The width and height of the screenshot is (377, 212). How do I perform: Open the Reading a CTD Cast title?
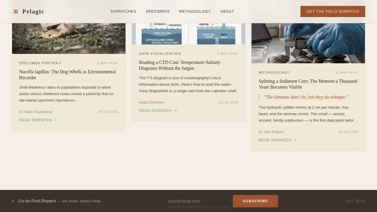pyautogui.click(x=180, y=65)
